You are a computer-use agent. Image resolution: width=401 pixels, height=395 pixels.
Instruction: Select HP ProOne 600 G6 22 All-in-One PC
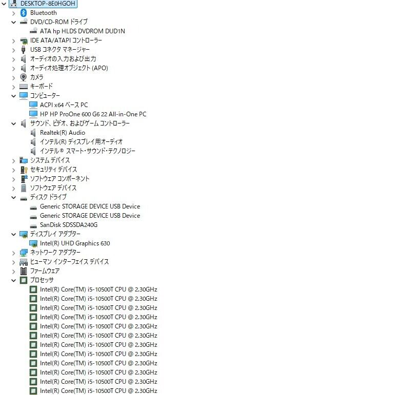(x=93, y=114)
